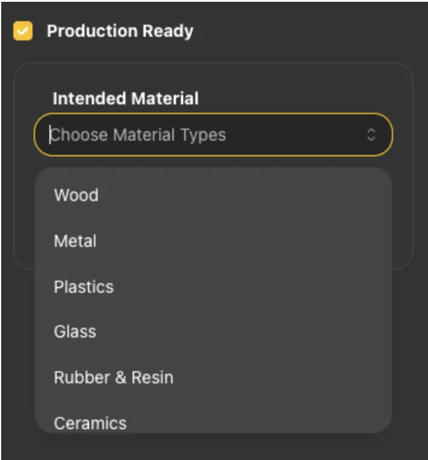The height and width of the screenshot is (460, 428).
Task: Click the Production Ready label text
Action: coord(120,31)
